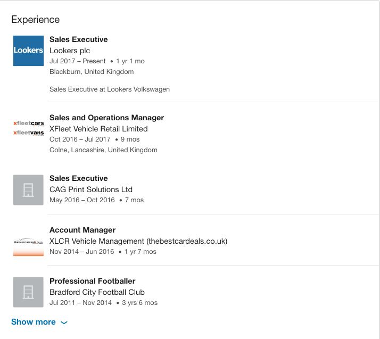Select the Account Manager job title

point(82,230)
